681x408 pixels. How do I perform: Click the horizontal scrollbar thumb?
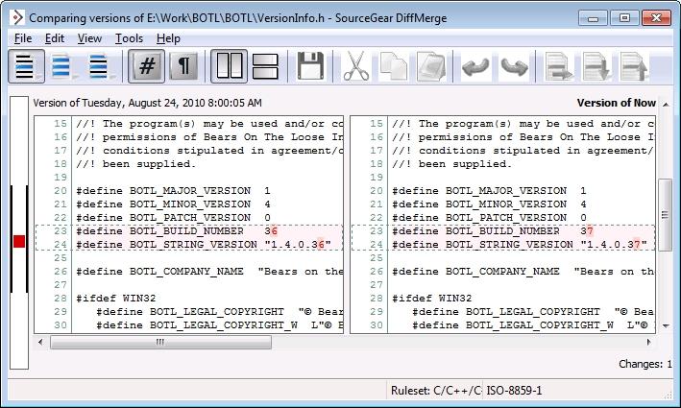[x=160, y=342]
